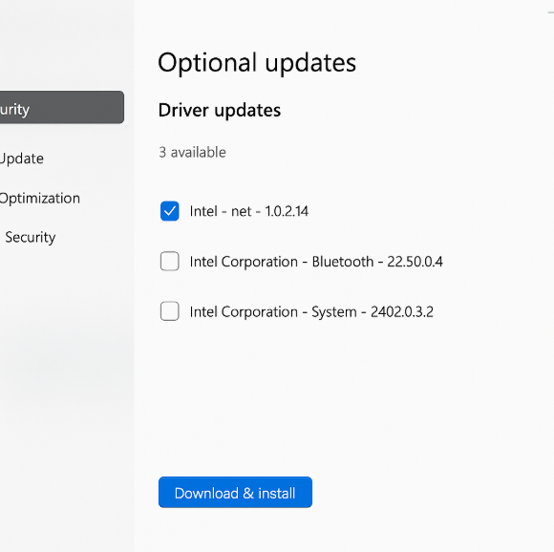Select the highlighted sidebar item ending in 'urity'

point(62,107)
